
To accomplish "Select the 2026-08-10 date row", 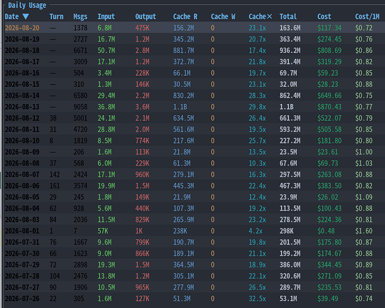I will coord(195,140).
